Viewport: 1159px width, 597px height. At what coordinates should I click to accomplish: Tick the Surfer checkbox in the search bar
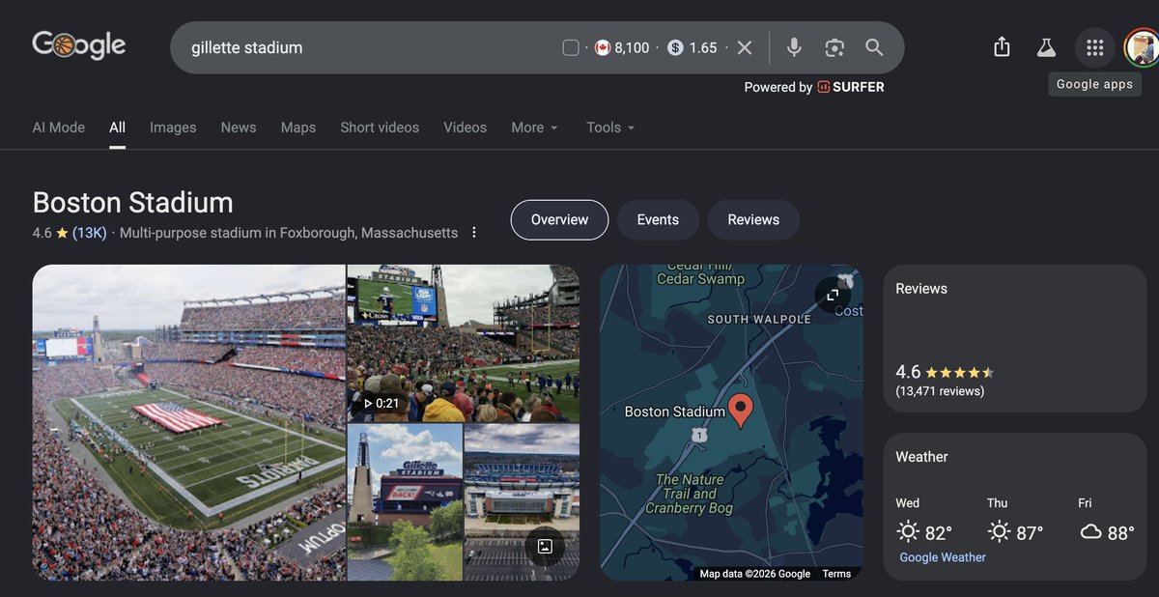click(571, 47)
